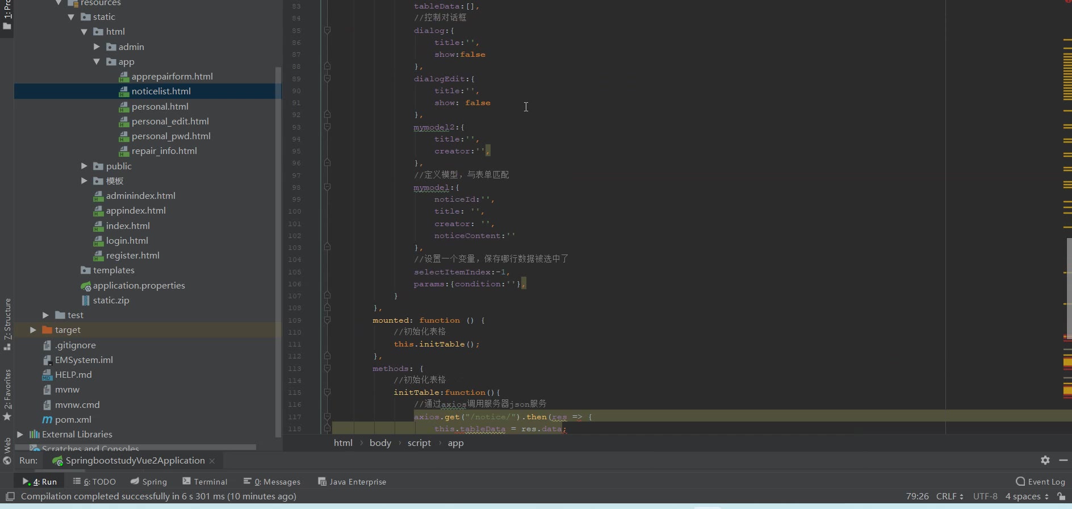This screenshot has width=1072, height=509.
Task: Open index.html file
Action: 128,226
